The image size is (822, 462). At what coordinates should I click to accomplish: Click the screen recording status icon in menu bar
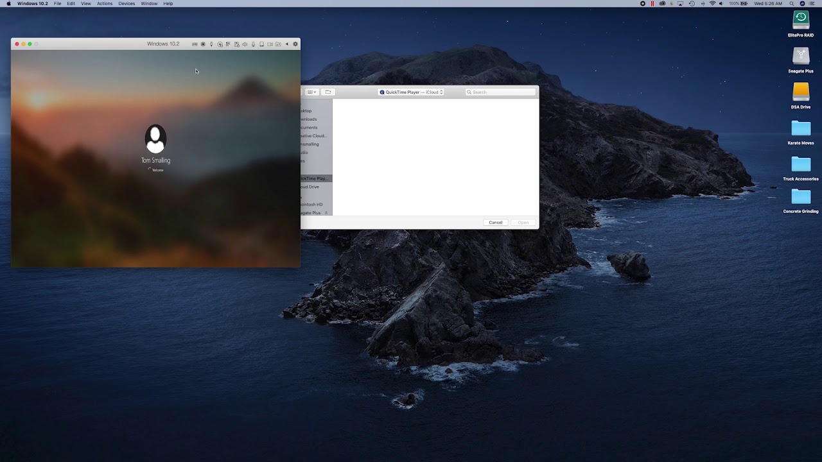[643, 4]
